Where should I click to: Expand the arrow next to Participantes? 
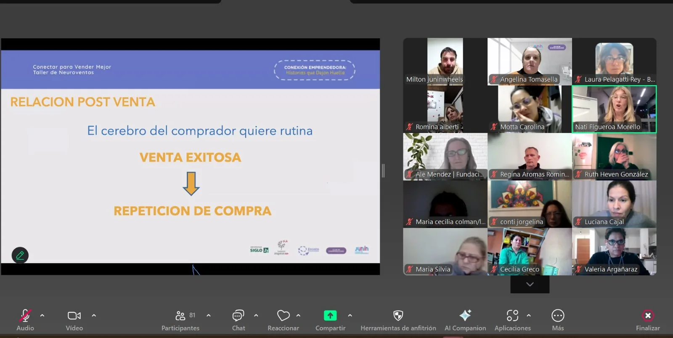(x=209, y=315)
